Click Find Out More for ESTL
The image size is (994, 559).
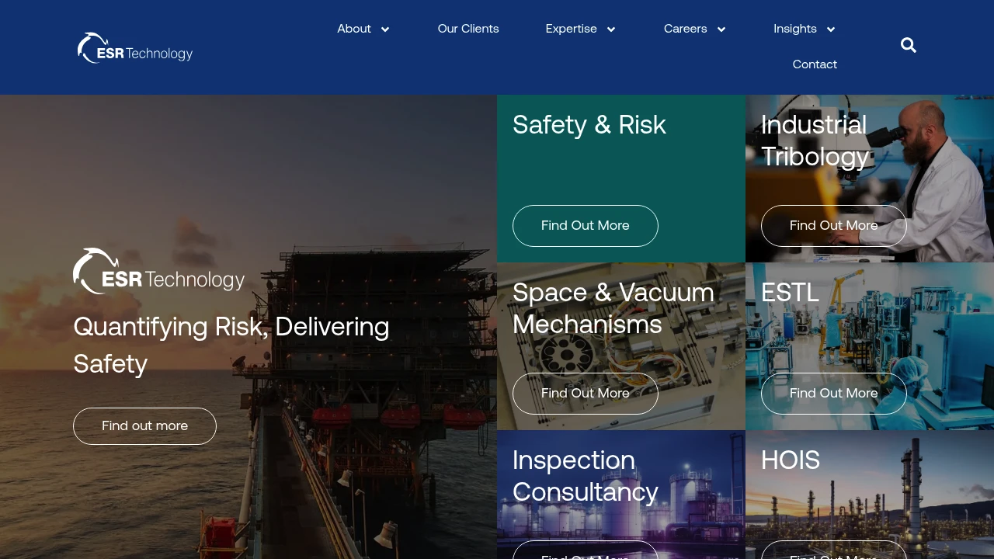click(x=834, y=394)
